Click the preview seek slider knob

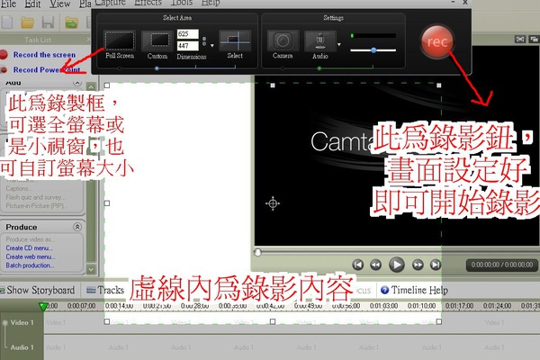tap(257, 253)
